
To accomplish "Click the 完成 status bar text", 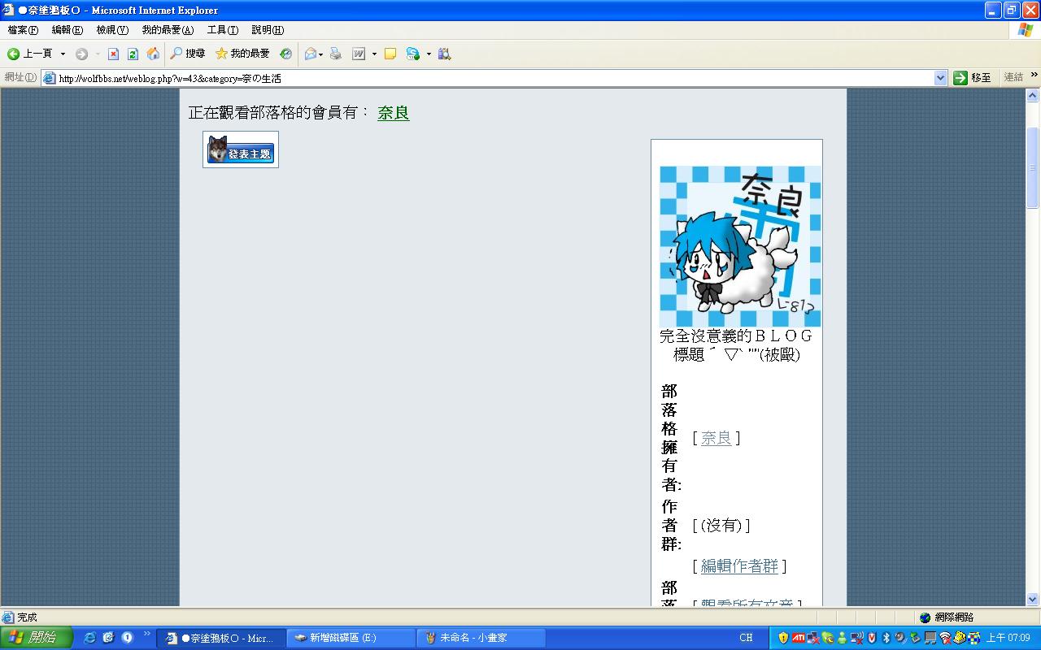I will click(x=28, y=617).
